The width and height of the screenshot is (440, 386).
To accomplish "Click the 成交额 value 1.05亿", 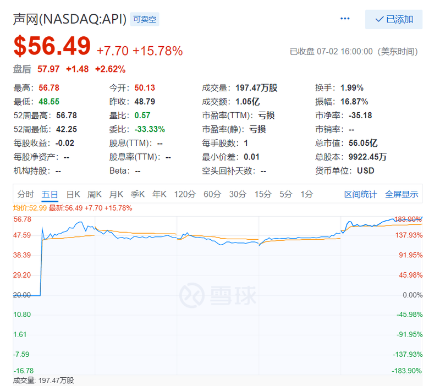I will coord(248,102).
